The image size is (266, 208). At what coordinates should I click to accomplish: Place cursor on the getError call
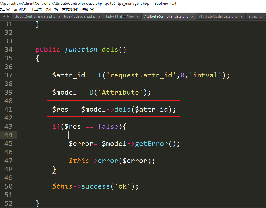pos(151,143)
